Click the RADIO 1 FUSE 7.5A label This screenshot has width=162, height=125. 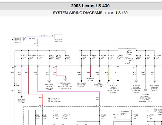[x=67, y=117]
